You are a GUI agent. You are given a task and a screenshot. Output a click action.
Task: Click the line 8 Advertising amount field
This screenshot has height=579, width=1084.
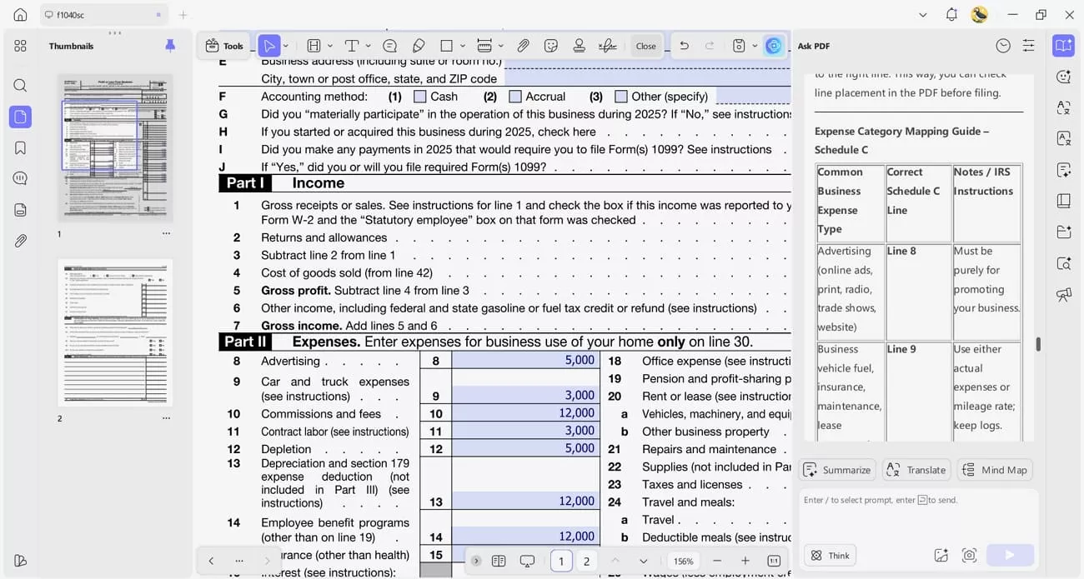click(525, 360)
